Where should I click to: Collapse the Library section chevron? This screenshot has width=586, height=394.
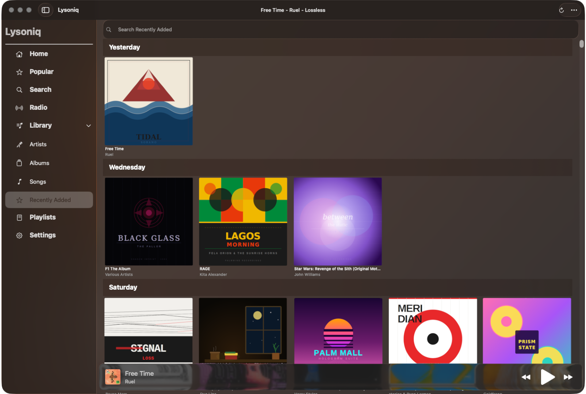pos(88,125)
